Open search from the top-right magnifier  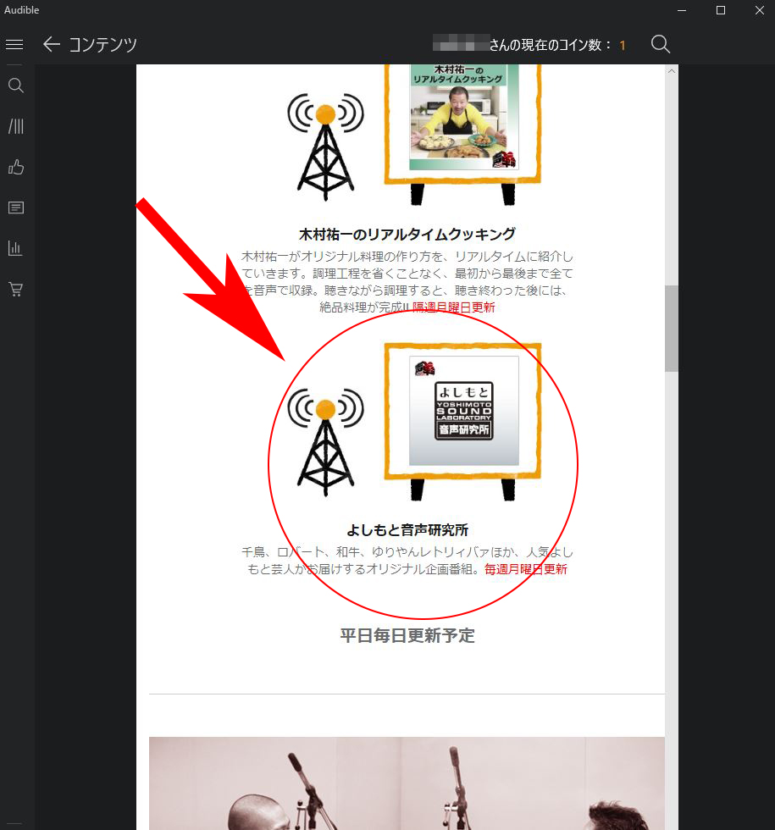pyautogui.click(x=660, y=44)
